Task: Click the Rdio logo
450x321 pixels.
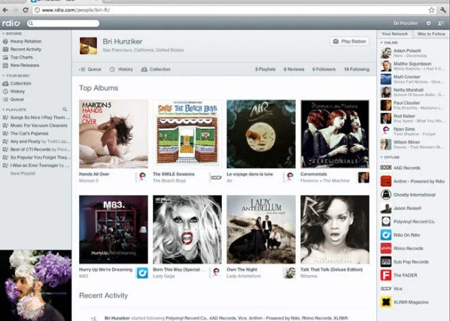Action: [11, 23]
